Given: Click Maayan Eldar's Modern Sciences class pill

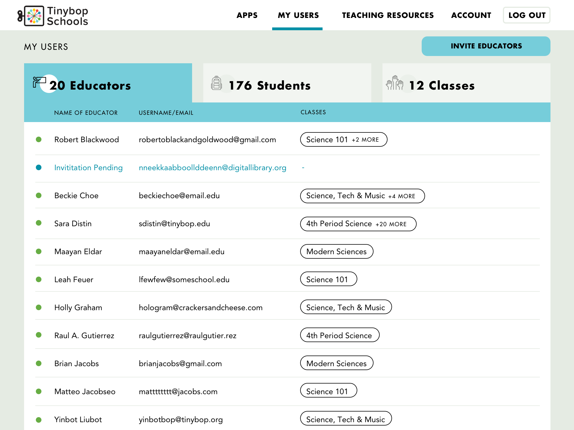Looking at the screenshot, I should (x=337, y=251).
